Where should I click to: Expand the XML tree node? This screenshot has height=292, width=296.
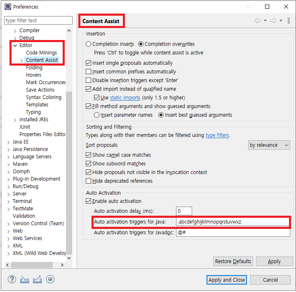[x=9, y=246]
